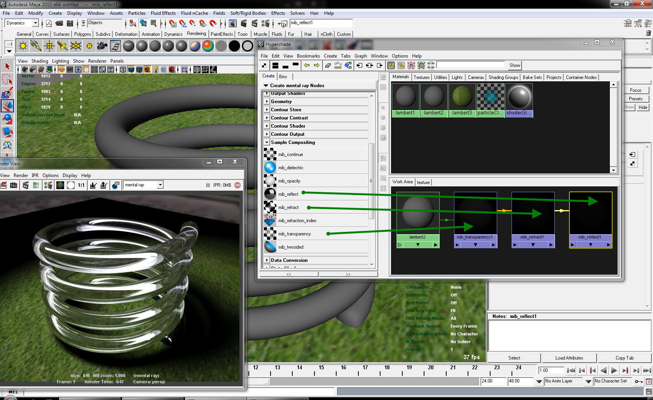This screenshot has width=653, height=400.
Task: Expand the Data Conversion category
Action: (x=267, y=260)
